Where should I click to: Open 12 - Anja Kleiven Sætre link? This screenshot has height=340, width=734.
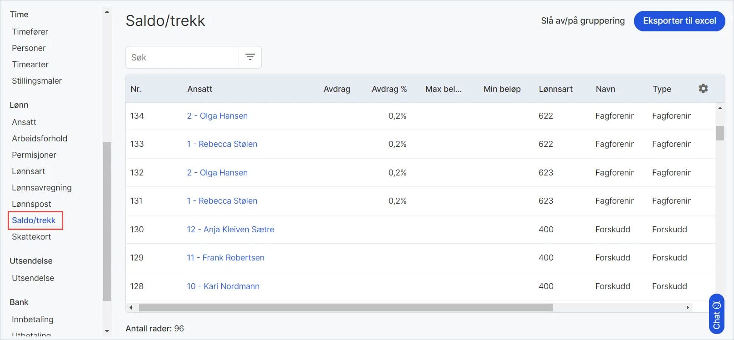230,230
